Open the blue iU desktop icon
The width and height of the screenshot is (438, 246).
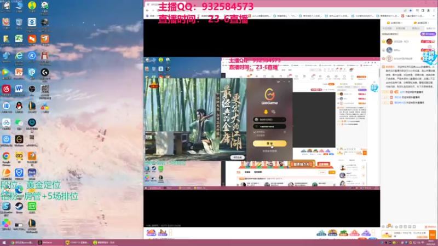click(x=6, y=106)
